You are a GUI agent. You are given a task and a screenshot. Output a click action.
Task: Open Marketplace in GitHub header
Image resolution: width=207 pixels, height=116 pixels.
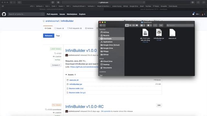coord(72,14)
